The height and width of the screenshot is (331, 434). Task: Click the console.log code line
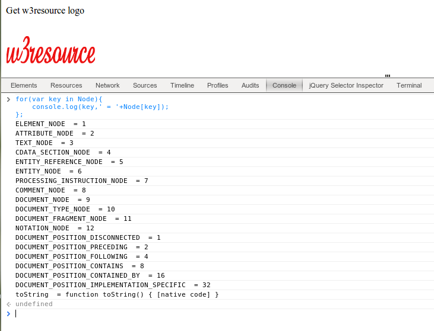point(100,107)
